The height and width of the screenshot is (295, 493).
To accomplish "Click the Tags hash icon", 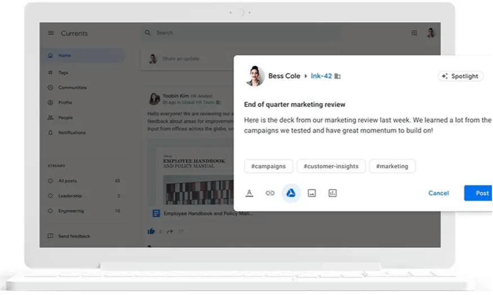I will click(x=50, y=72).
